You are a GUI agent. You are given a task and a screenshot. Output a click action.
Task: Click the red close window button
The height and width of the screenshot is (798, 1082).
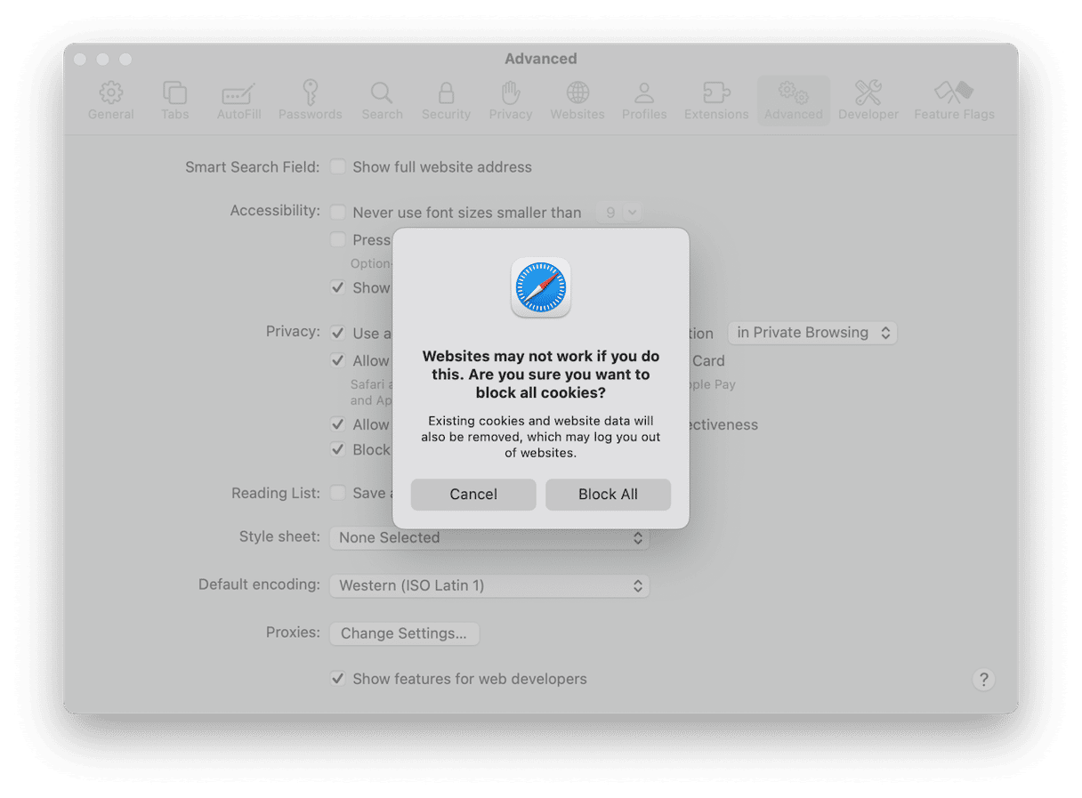80,59
